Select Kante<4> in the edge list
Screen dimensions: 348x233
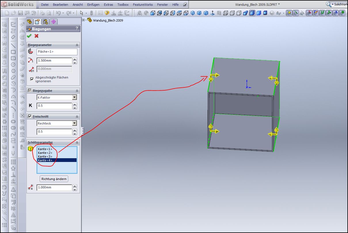57,160
